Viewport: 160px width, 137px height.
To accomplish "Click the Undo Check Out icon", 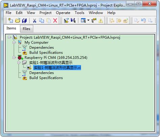I will tap(143, 20).
